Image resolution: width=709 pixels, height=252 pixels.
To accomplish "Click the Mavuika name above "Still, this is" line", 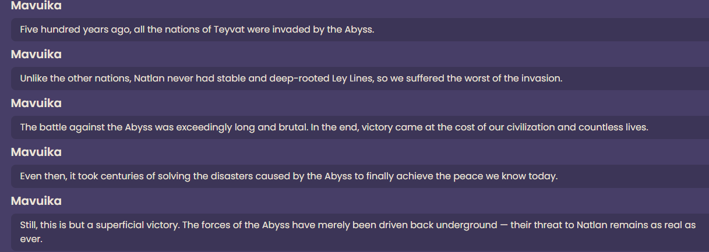I will click(x=36, y=201).
